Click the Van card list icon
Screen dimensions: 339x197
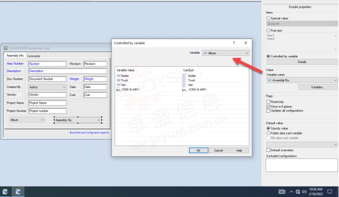[184, 84]
